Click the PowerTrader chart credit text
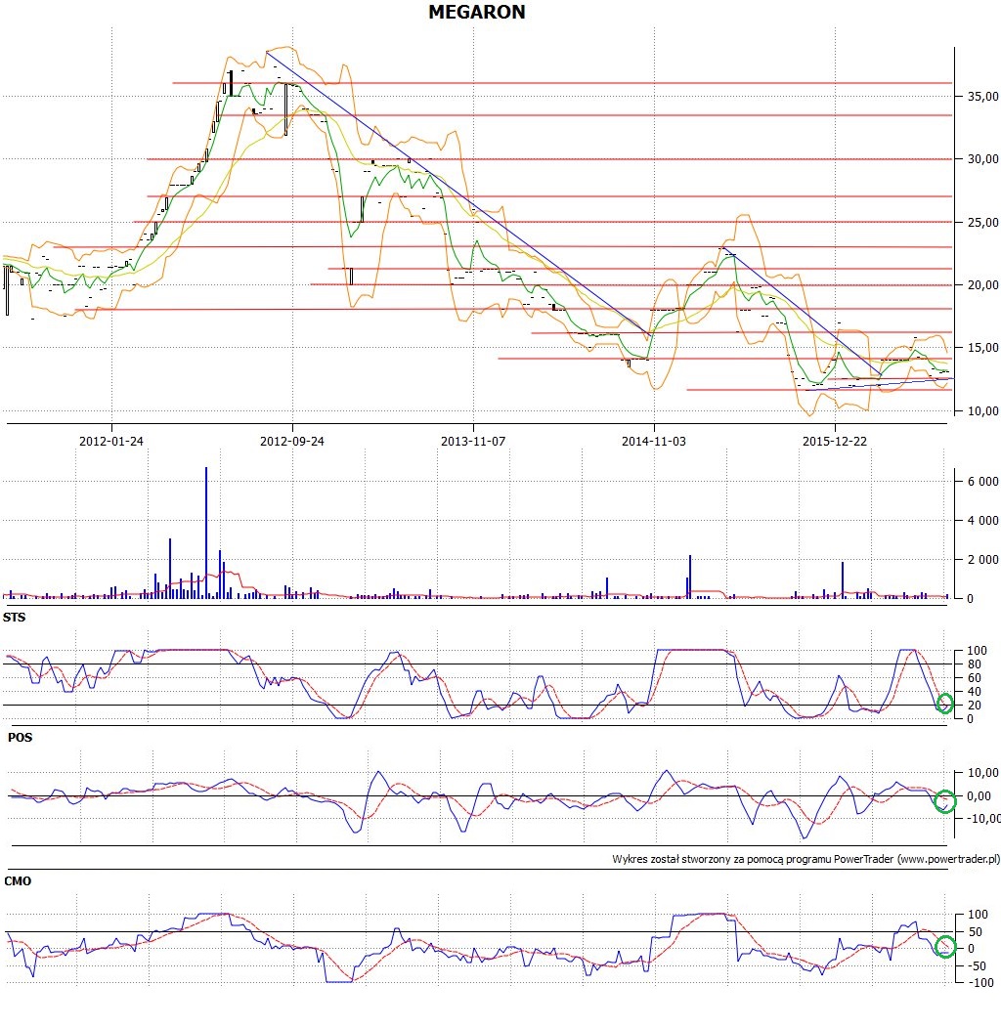Viewport: 1001px width, 1028px height. pyautogui.click(x=806, y=859)
